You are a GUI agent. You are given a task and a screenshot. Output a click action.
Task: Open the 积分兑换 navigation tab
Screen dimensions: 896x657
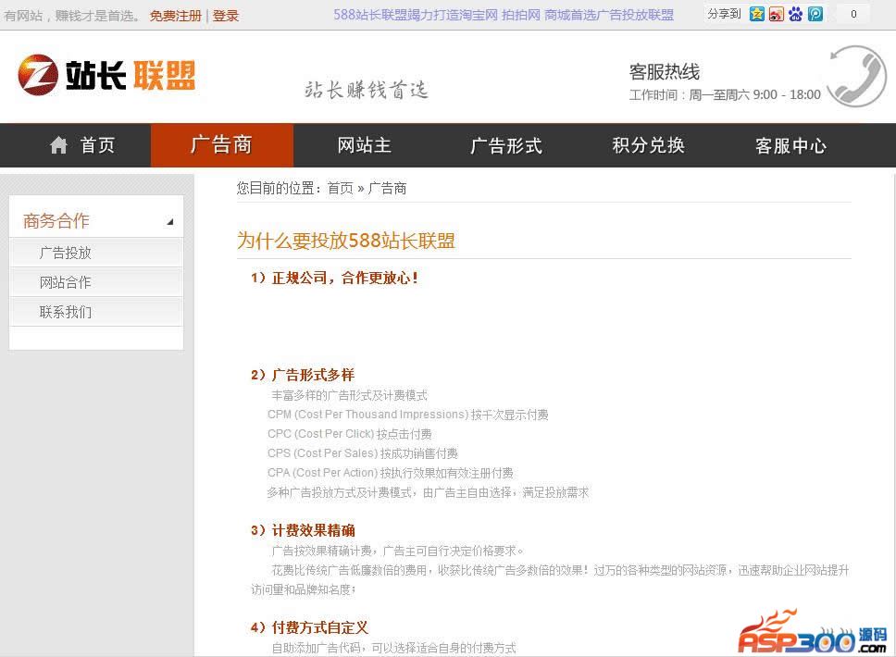click(649, 145)
